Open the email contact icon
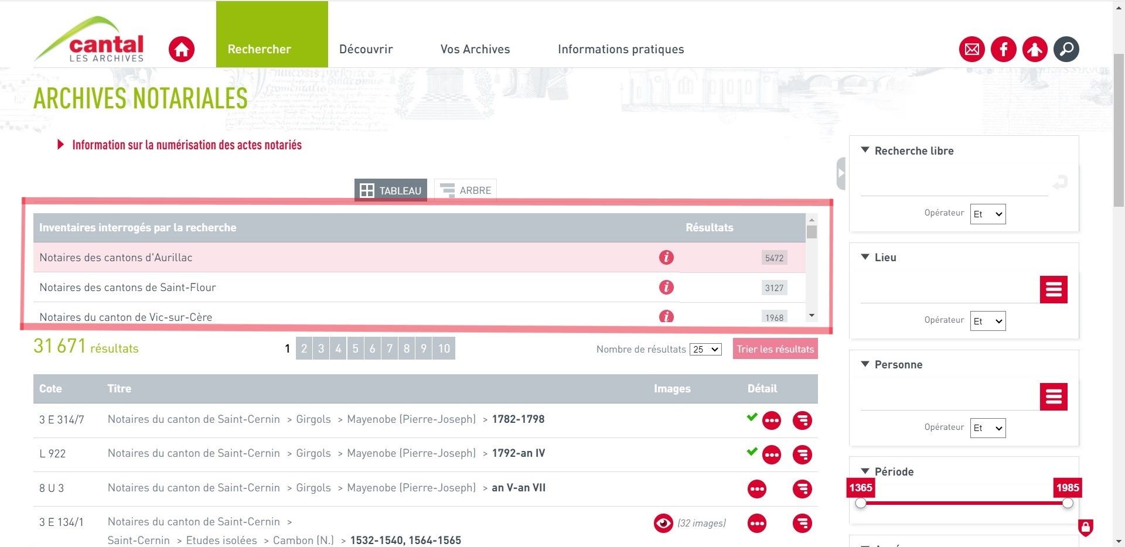Viewport: 1125px width, 547px height. [x=971, y=49]
